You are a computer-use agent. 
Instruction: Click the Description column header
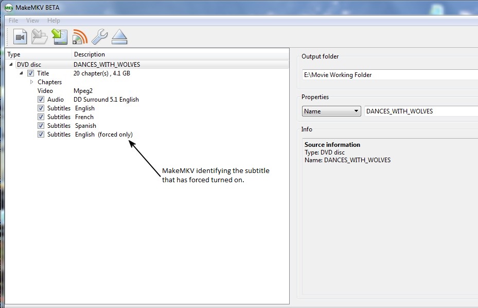(x=181, y=54)
